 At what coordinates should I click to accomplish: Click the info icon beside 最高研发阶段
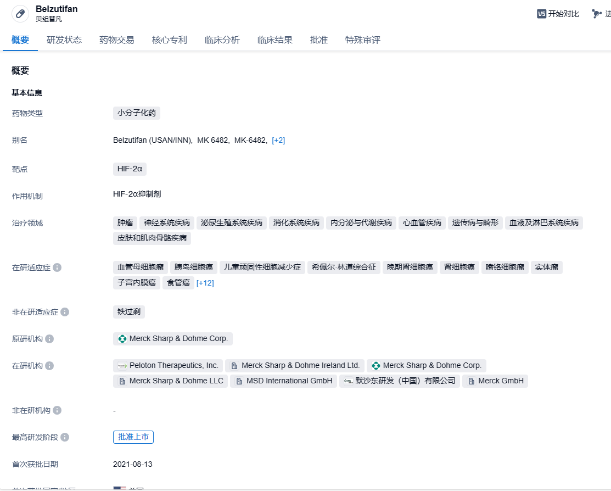click(65, 437)
